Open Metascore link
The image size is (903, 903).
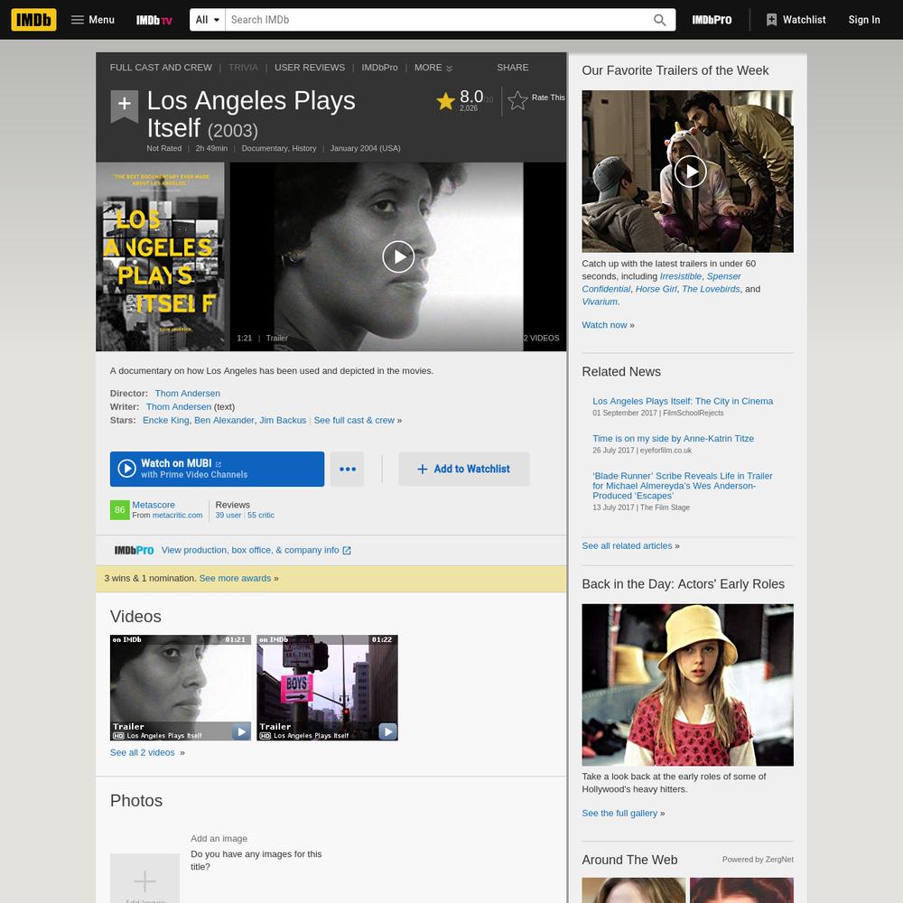click(154, 505)
